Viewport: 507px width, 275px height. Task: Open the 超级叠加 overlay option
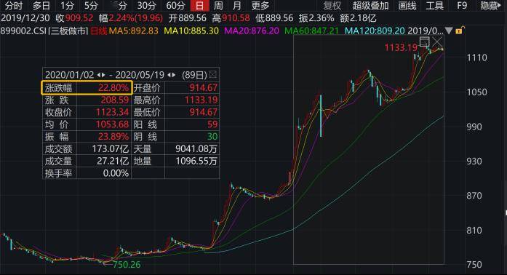(370, 6)
